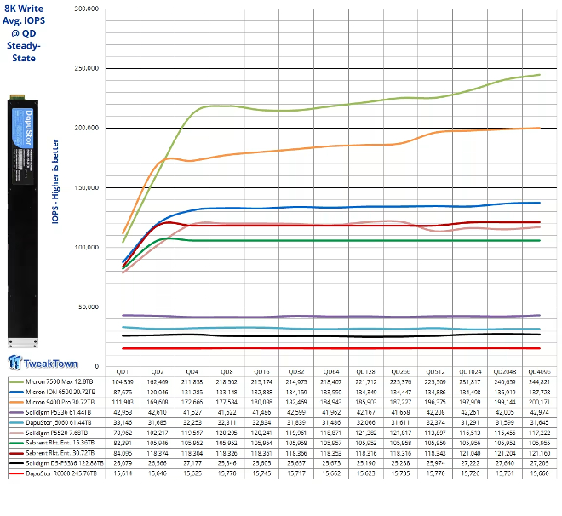Click the QD8 column header

coord(227,372)
